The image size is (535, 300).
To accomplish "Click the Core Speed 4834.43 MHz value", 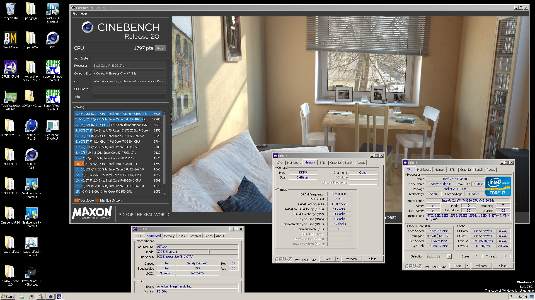I will coord(439,231).
